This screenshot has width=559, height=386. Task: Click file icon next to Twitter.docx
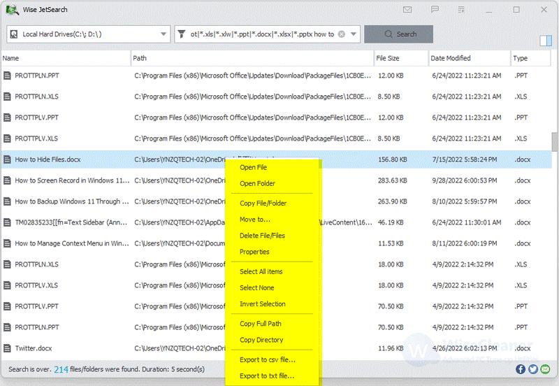7,348
